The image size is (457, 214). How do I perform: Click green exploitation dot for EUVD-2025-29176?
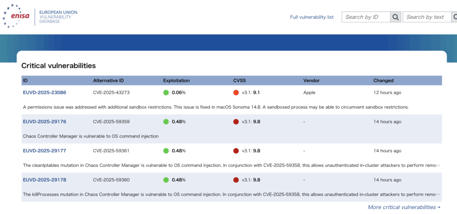pyautogui.click(x=166, y=121)
